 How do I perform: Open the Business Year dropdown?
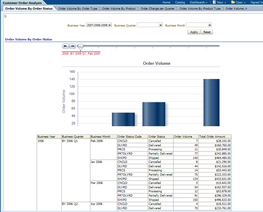pos(109,25)
